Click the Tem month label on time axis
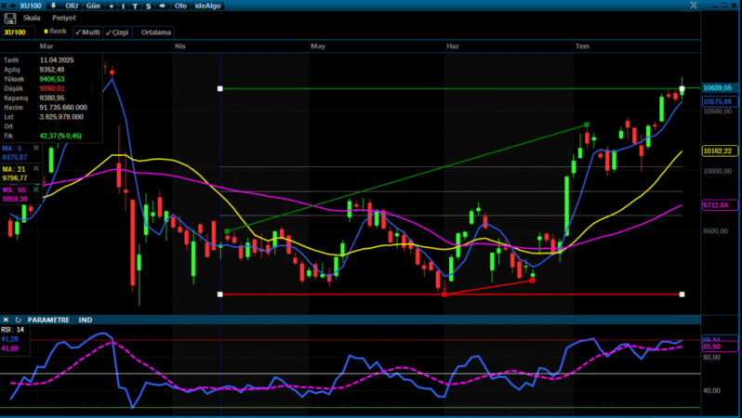Viewport: 742px width, 418px height. (x=582, y=46)
